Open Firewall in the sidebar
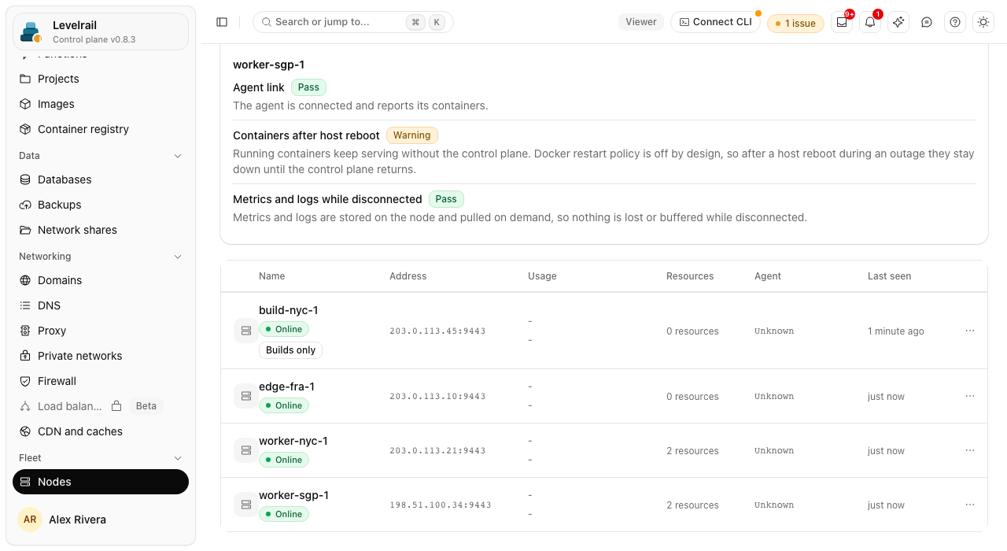This screenshot has width=1007, height=551. pyautogui.click(x=101, y=381)
